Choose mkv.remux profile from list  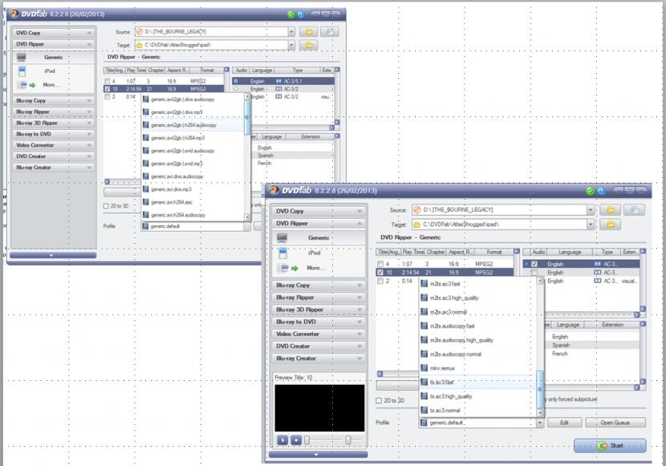(x=444, y=368)
